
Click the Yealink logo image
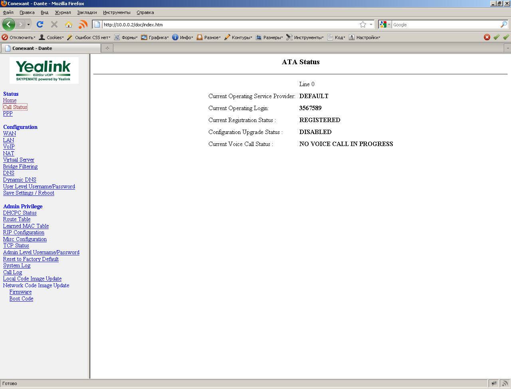(x=44, y=70)
